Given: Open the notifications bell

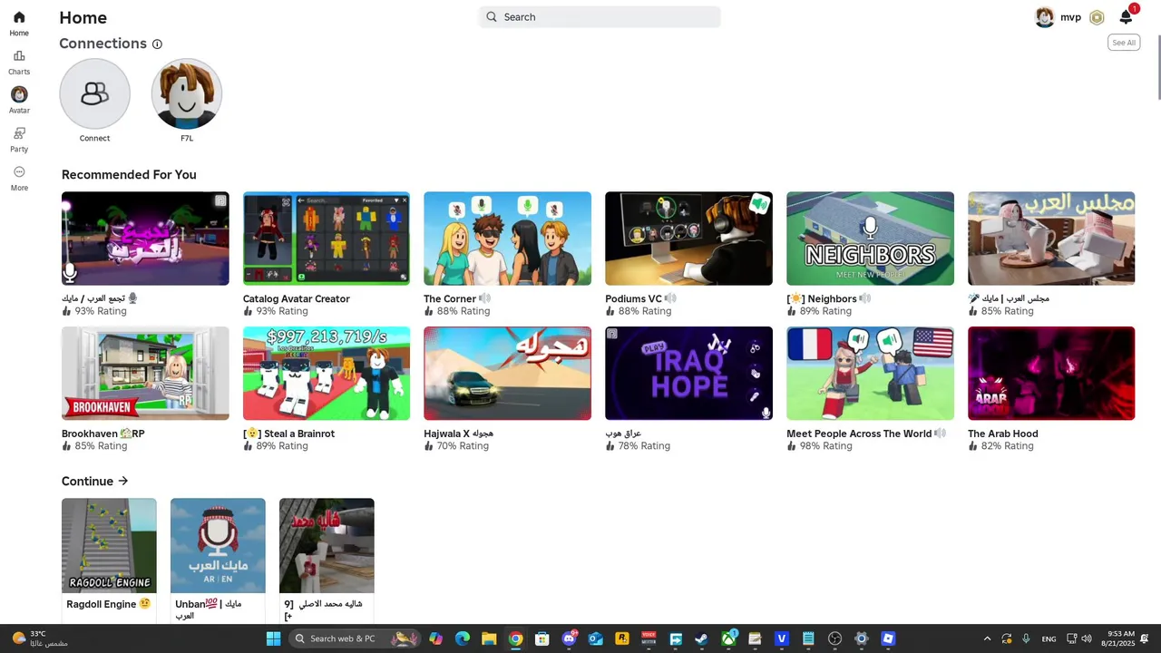Looking at the screenshot, I should click(1126, 17).
